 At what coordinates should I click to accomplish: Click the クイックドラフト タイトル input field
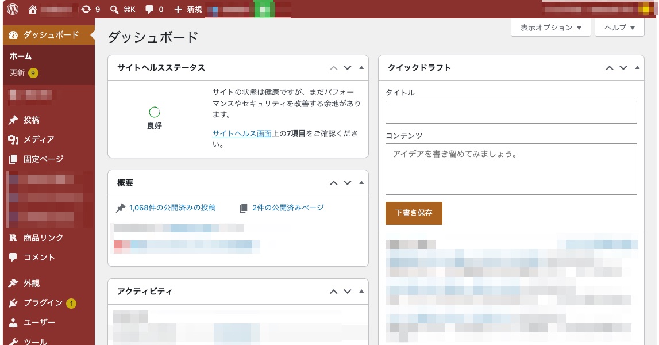point(511,112)
